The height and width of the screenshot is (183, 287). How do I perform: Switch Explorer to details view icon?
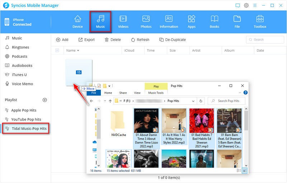pos(239,170)
